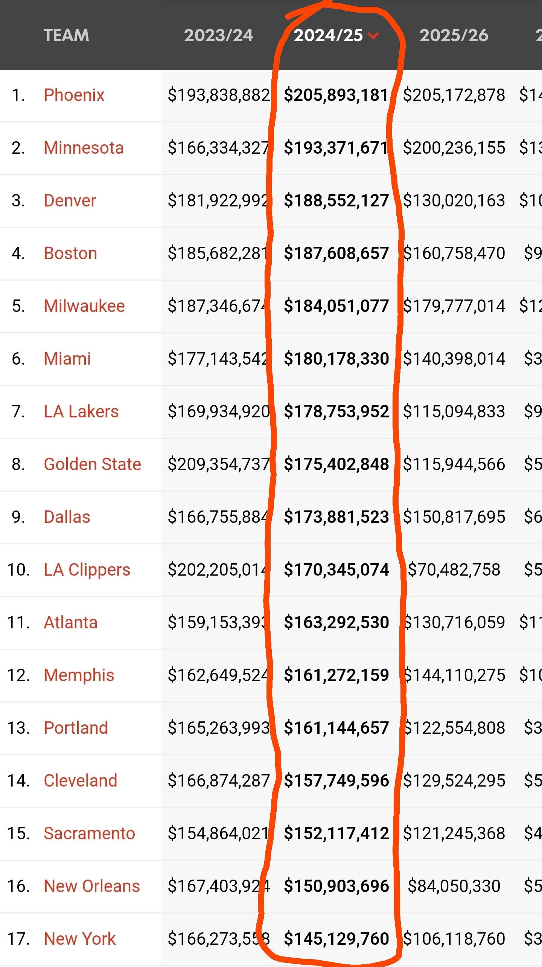This screenshot has height=967, width=542.
Task: Open the LA Clippers link
Action: click(87, 570)
